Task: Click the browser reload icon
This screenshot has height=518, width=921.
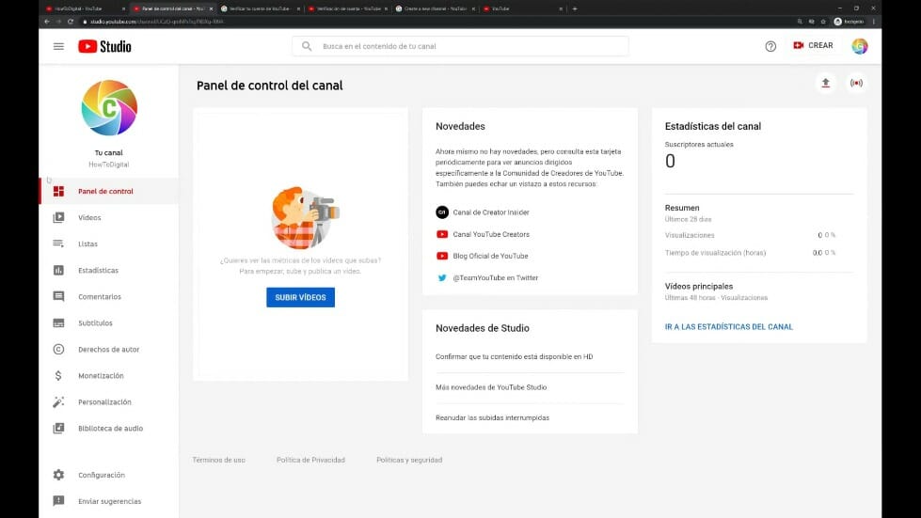Action: pyautogui.click(x=71, y=22)
